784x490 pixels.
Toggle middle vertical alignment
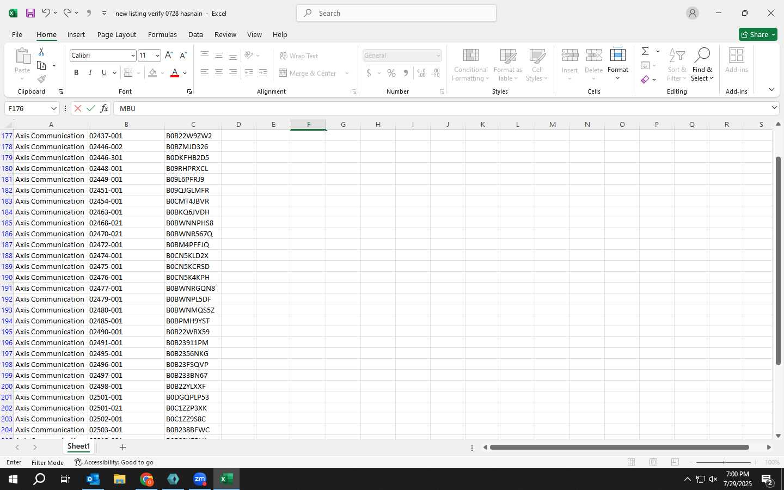(218, 56)
